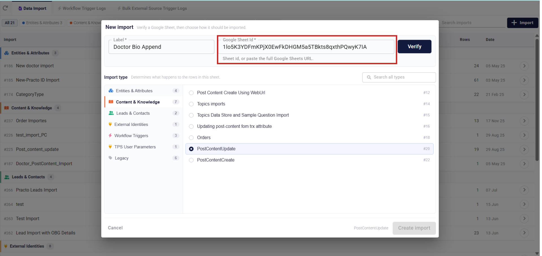Click the plus icon on the Import button
This screenshot has height=256, width=542.
514,23
